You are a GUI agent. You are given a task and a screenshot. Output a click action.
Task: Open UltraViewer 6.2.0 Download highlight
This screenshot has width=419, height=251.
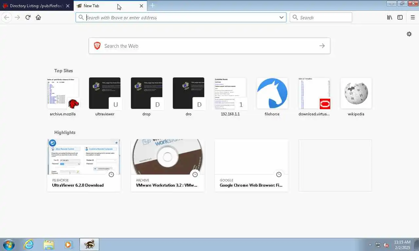tap(84, 165)
